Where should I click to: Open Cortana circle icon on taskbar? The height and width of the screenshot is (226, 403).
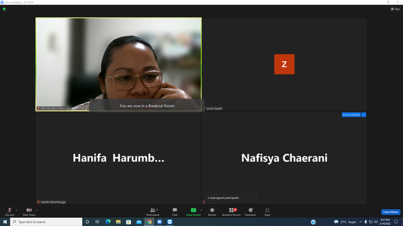click(87, 222)
